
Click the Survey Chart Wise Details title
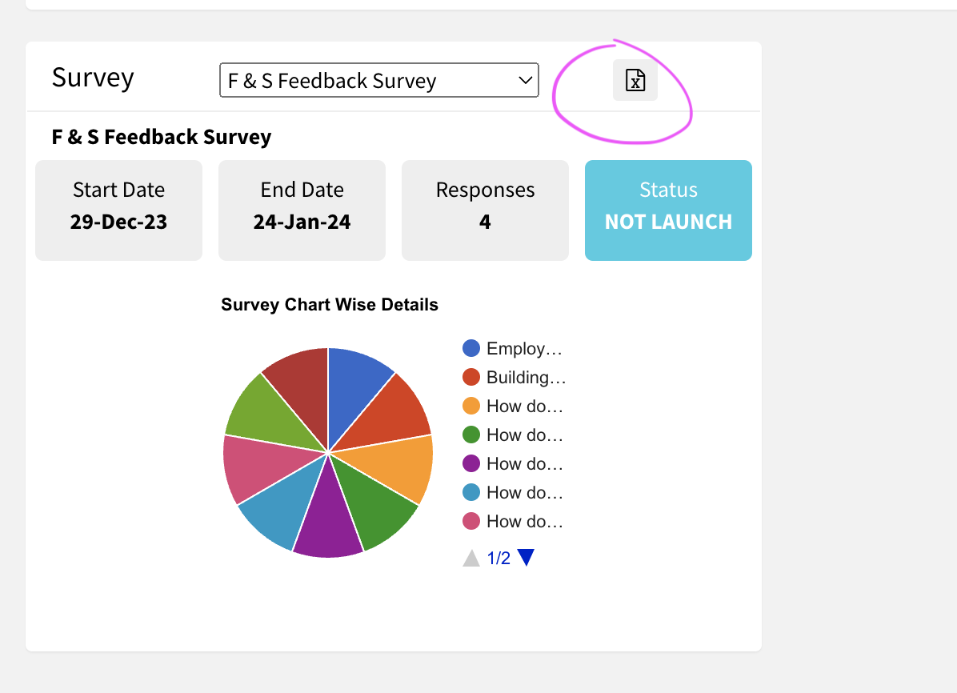coord(330,305)
